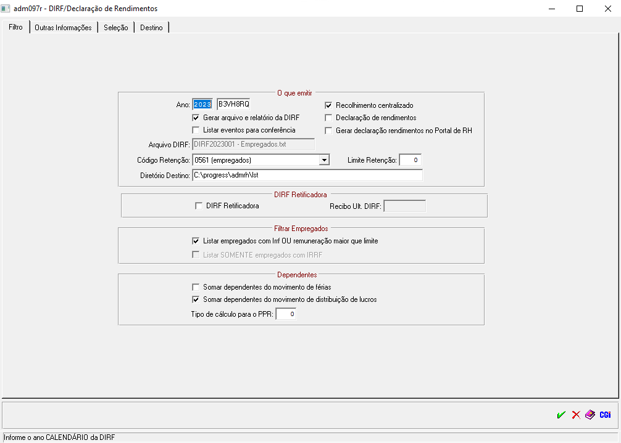Toggle Listar empregados com Irrf OU remuneração

click(x=196, y=241)
